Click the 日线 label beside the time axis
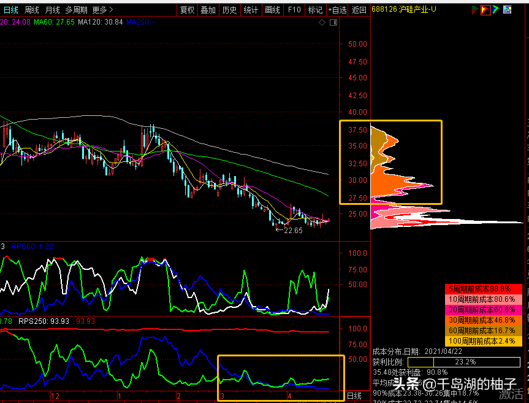This screenshot has height=403, width=529. click(x=354, y=396)
